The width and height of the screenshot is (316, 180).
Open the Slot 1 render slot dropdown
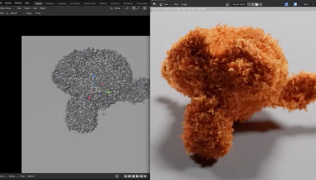tap(308, 4)
